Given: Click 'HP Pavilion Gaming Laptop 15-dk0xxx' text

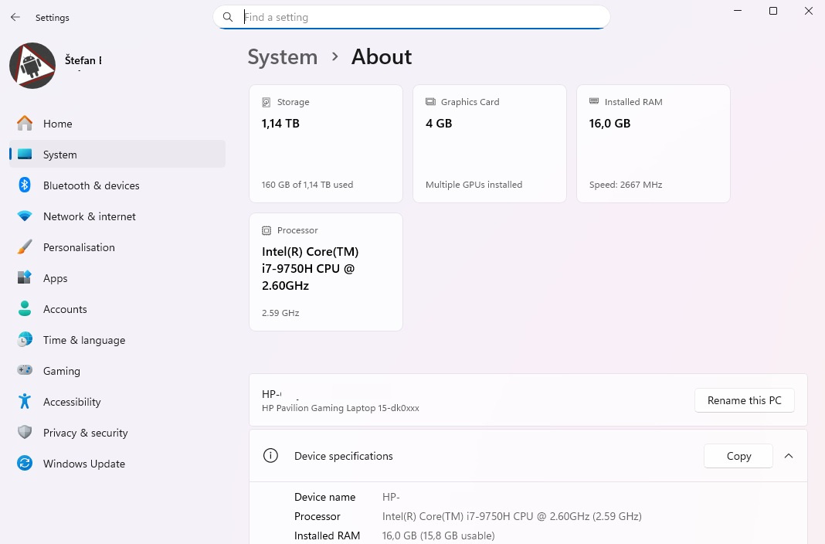Looking at the screenshot, I should tap(341, 408).
